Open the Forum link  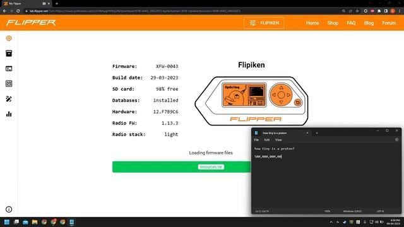389,23
